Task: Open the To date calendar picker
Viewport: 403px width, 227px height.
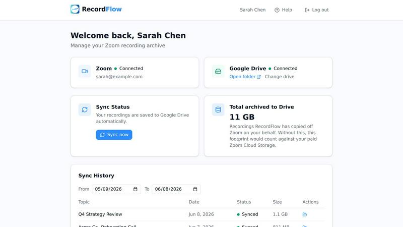Action: pyautogui.click(x=195, y=189)
